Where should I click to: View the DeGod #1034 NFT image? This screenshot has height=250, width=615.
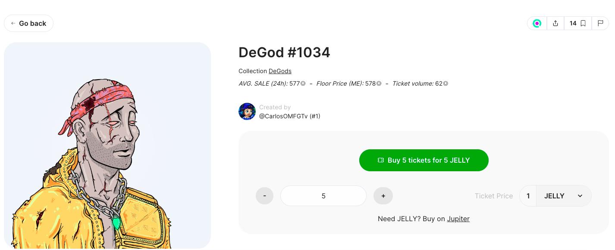tap(107, 145)
